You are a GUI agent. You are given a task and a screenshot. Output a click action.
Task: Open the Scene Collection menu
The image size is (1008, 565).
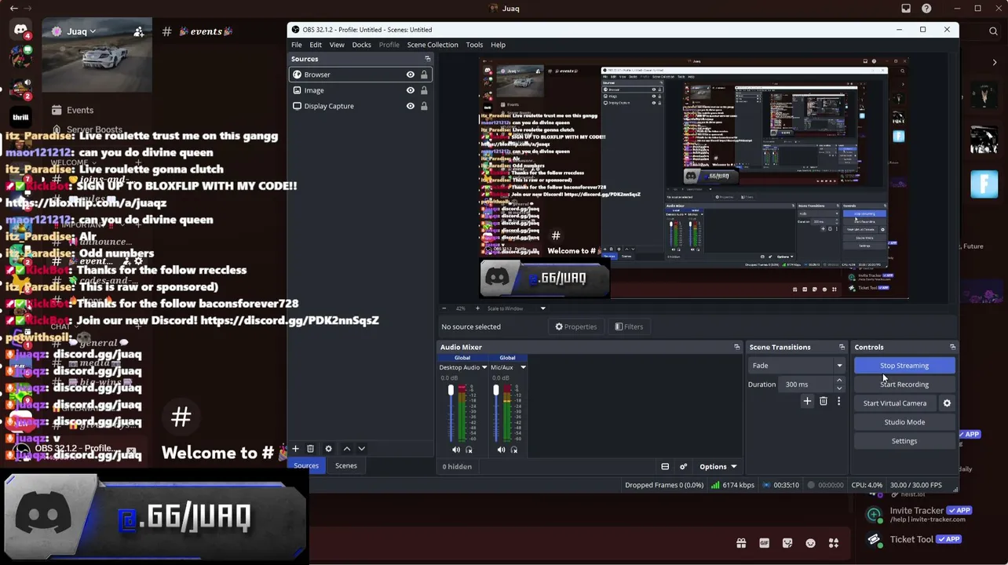(433, 45)
